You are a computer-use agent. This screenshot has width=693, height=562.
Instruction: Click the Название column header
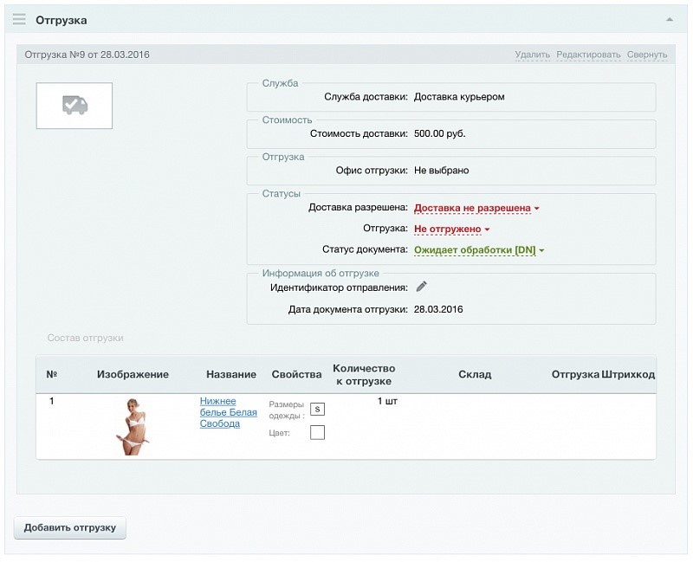click(x=231, y=374)
